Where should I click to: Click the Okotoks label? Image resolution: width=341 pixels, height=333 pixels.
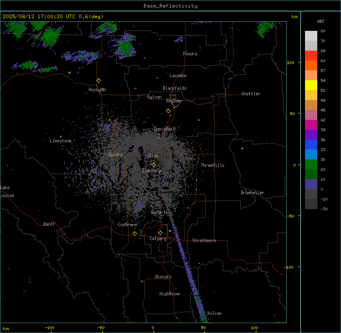click(x=163, y=277)
